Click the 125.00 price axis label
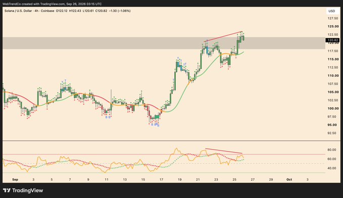This screenshot has width=343, height=198. [x=333, y=26]
